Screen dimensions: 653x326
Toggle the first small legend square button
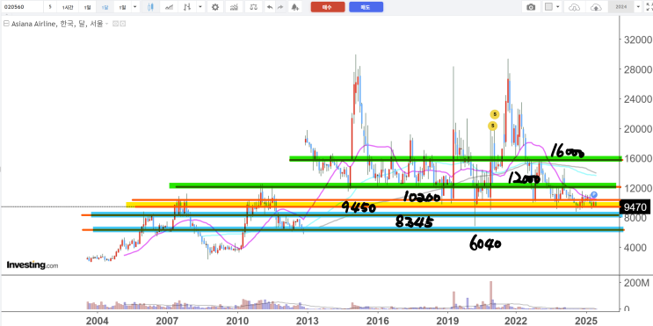click(x=115, y=24)
